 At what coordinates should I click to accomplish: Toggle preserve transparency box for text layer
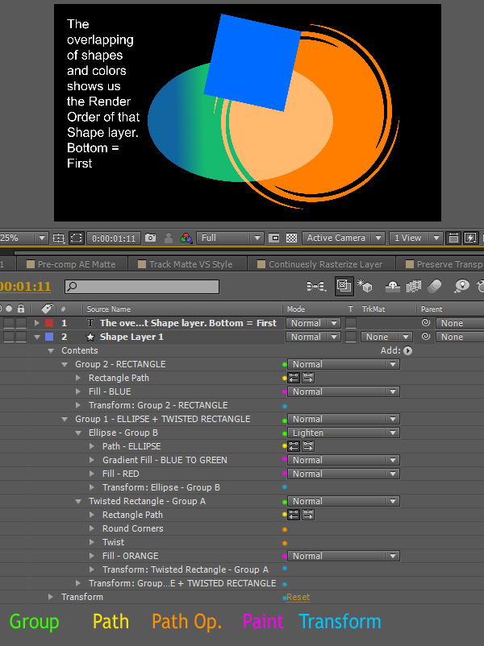pyautogui.click(x=351, y=323)
